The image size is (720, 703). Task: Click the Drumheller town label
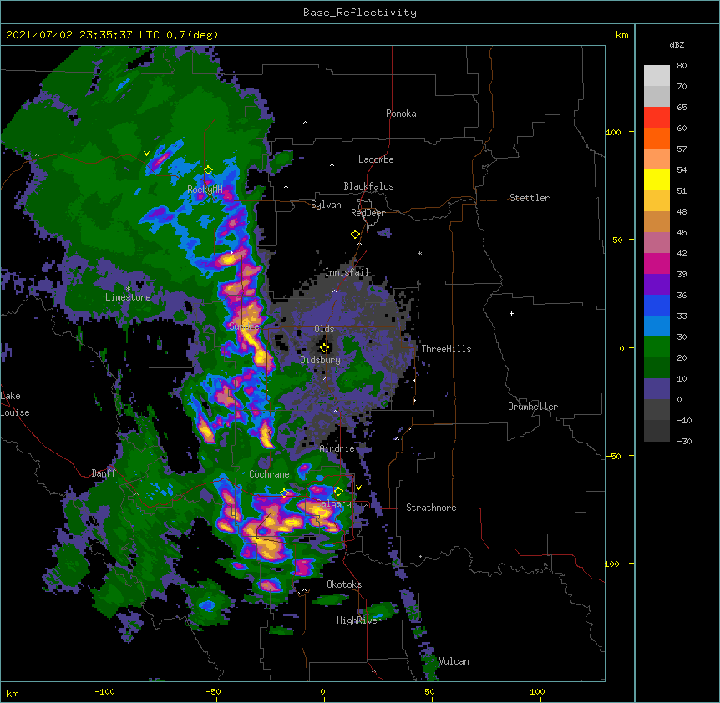pyautogui.click(x=533, y=407)
